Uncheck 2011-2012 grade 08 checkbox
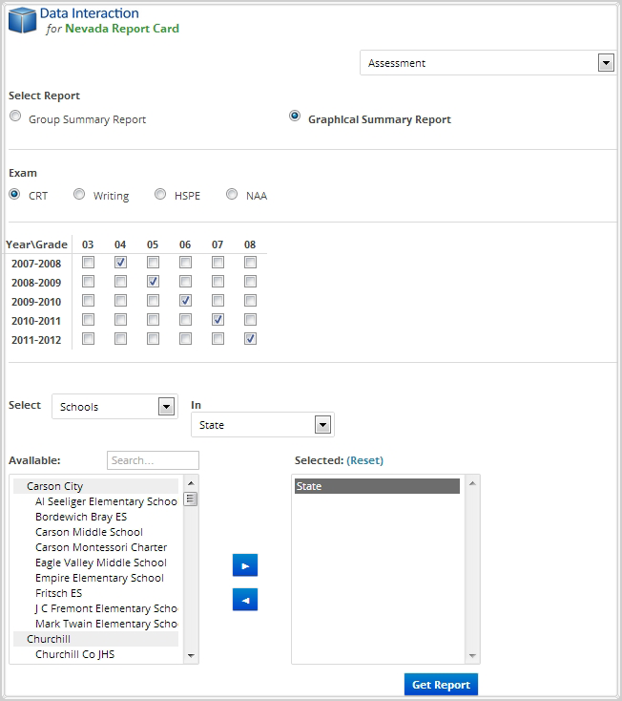The width and height of the screenshot is (622, 701). click(251, 339)
